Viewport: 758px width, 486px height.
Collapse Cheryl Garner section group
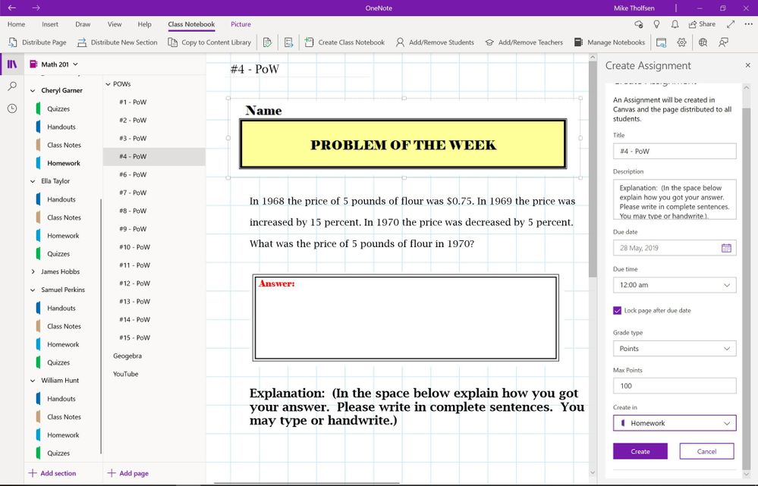tap(33, 90)
